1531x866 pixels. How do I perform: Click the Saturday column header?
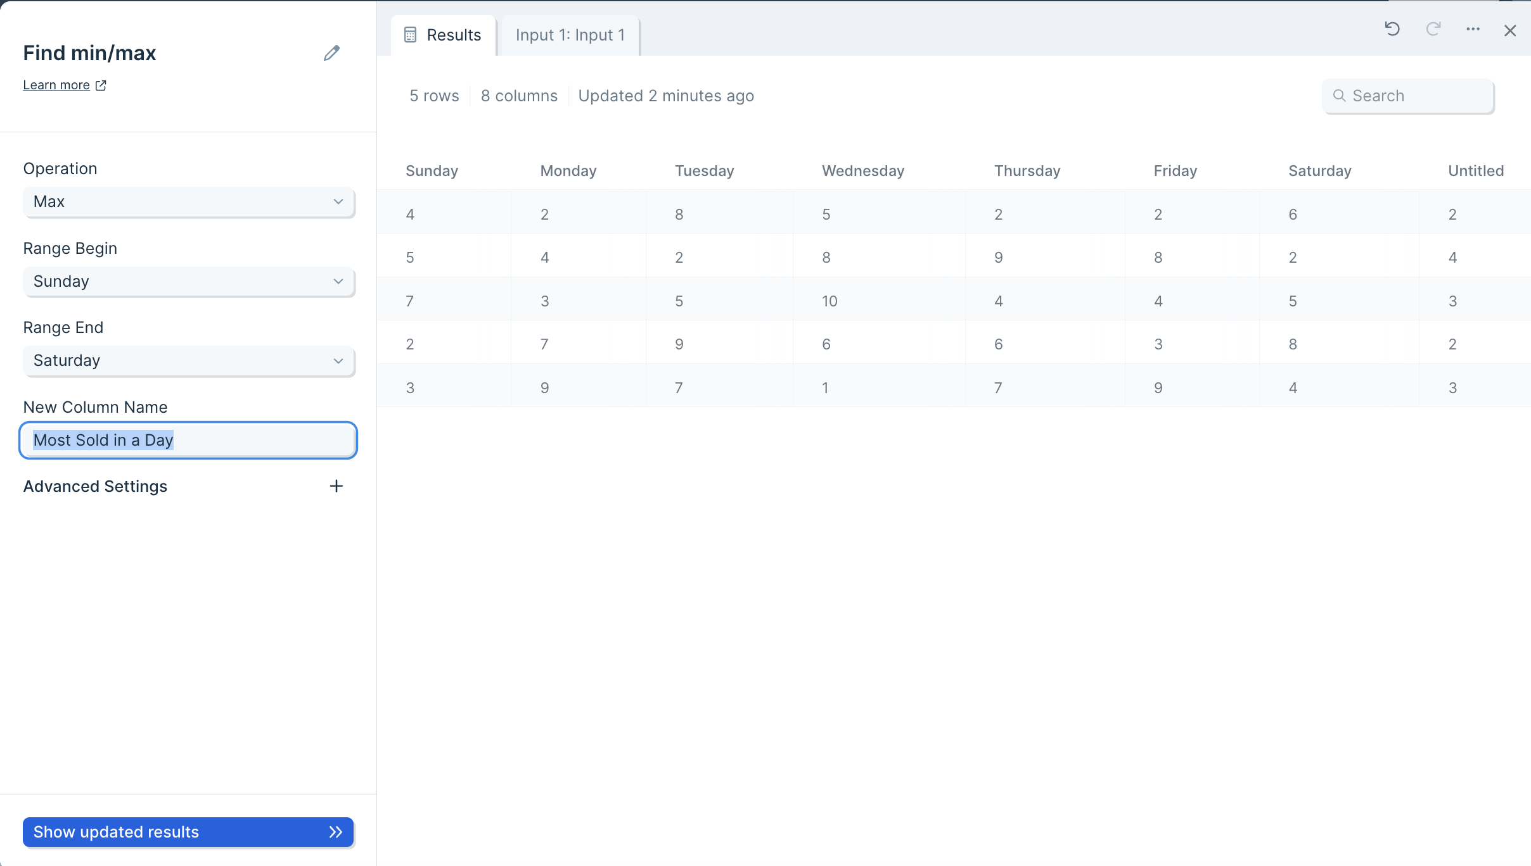tap(1320, 171)
